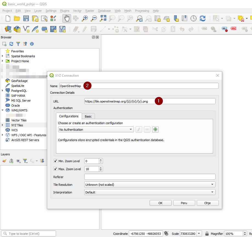Click the Coordinate value field
This screenshot has height=237, width=252.
click(x=145, y=233)
